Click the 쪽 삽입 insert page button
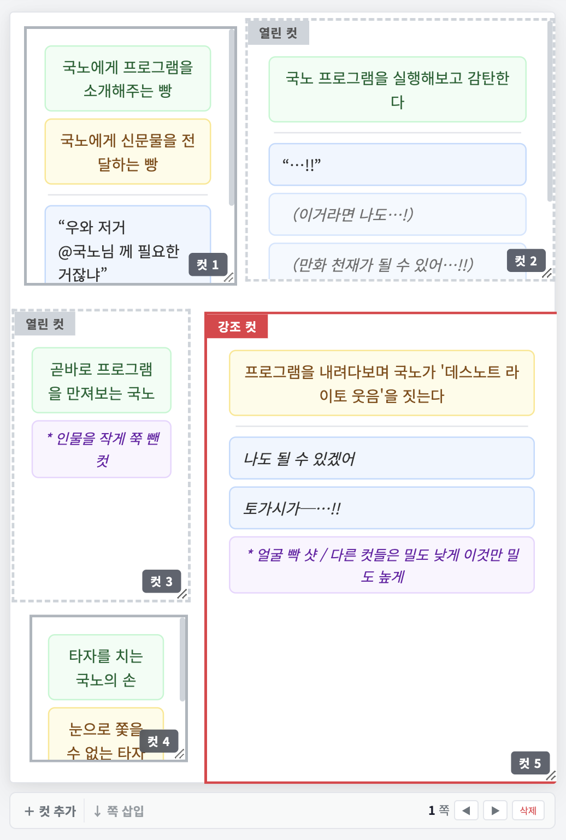This screenshot has height=840, width=566. pyautogui.click(x=119, y=811)
